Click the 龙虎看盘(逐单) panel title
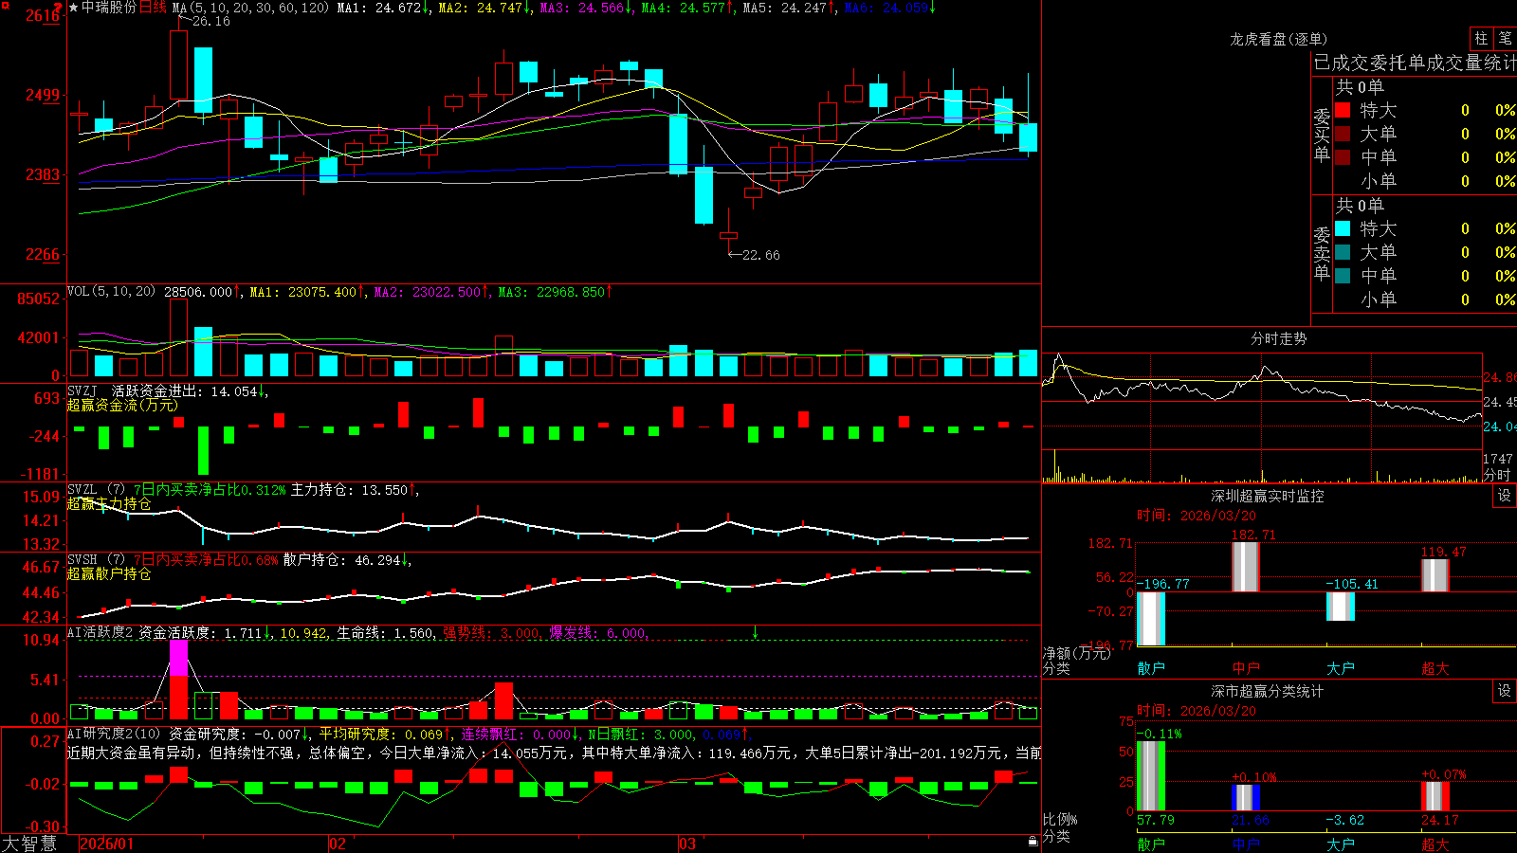This screenshot has height=853, width=1517. click(x=1278, y=39)
